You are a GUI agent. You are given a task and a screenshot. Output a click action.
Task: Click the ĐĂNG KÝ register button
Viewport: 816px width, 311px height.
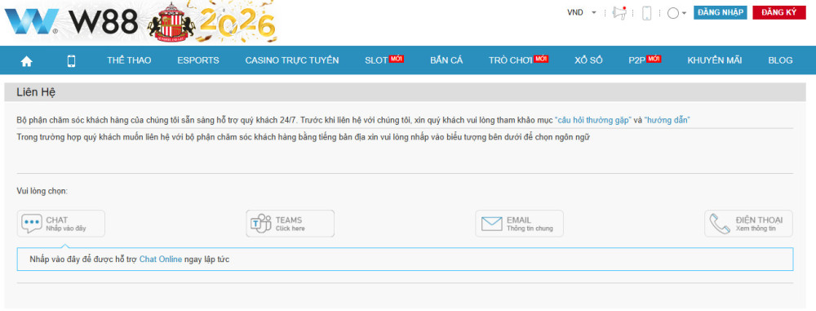[x=779, y=12]
